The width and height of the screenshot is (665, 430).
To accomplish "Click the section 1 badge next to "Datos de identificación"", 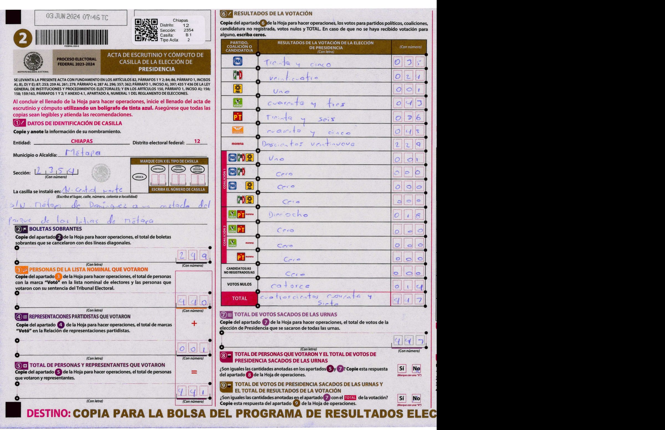I will coord(19,123).
